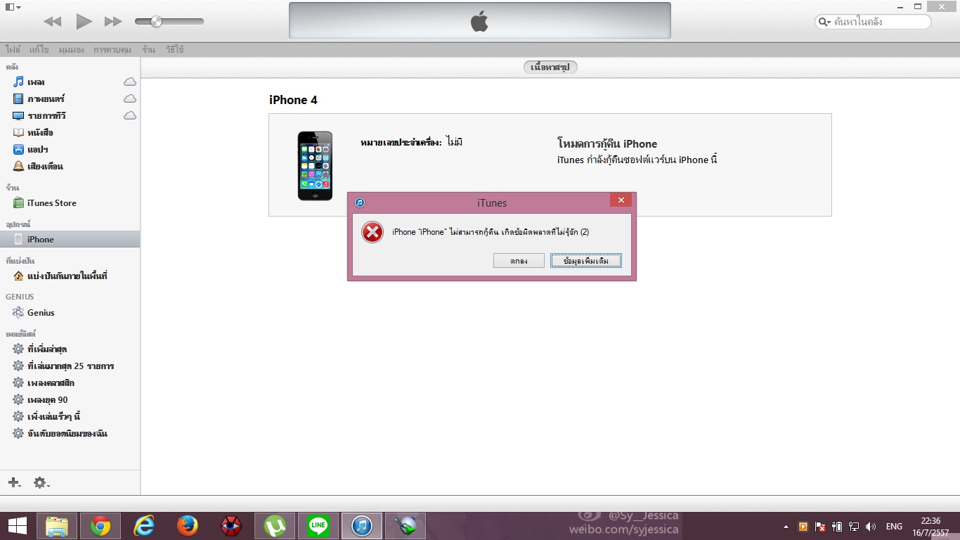The image size is (960, 540).
Task: Click cloud icon beside ภาพยนตร์
Action: coord(130,99)
